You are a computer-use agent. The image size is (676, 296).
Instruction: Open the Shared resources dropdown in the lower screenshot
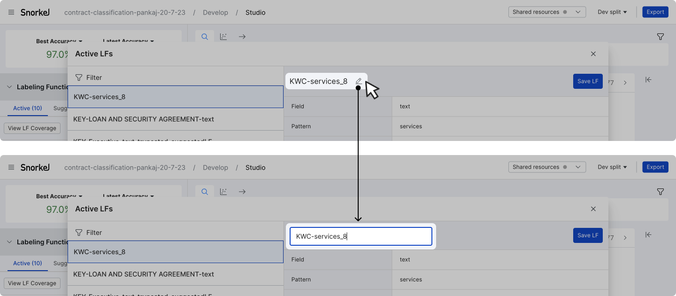click(547, 167)
